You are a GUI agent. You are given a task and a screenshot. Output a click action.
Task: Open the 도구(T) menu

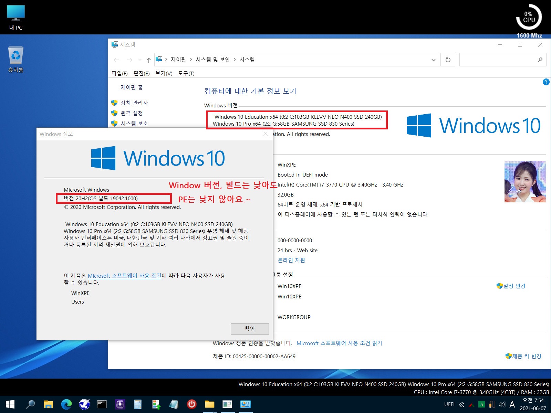pos(186,73)
